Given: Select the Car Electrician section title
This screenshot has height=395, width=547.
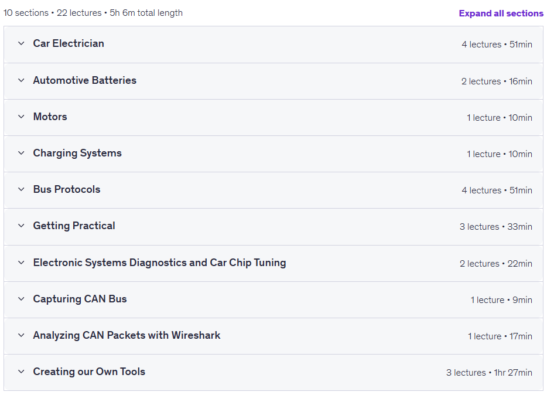Looking at the screenshot, I should [69, 43].
